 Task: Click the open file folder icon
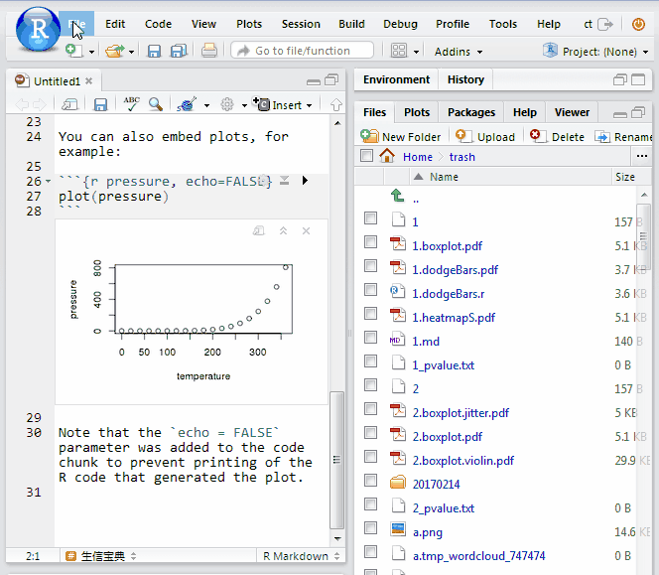[x=114, y=51]
